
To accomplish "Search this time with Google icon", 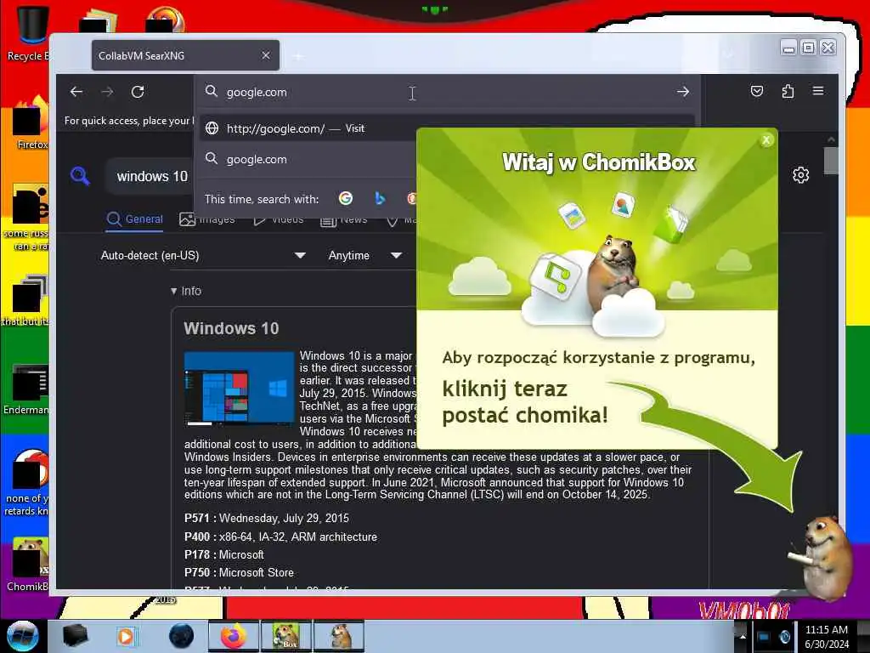I will point(346,198).
